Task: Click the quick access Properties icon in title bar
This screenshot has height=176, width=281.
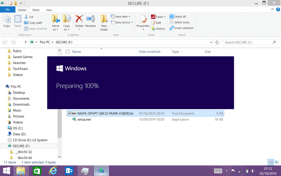Action: [10, 3]
